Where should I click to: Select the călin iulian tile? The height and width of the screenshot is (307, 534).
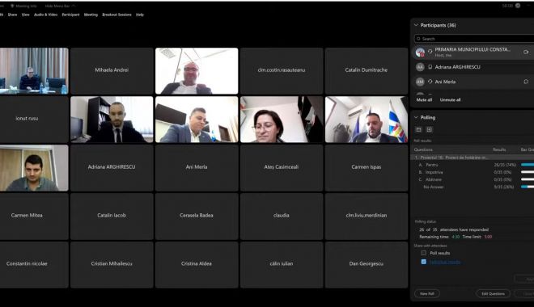pos(282,264)
